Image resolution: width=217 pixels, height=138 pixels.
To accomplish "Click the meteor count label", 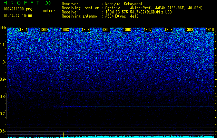I will pos(49,11).
